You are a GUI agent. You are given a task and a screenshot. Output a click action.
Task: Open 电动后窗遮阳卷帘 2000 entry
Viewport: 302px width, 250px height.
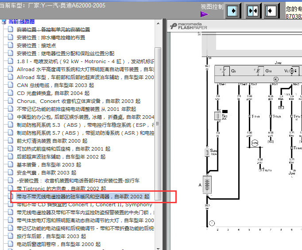pos(59,244)
